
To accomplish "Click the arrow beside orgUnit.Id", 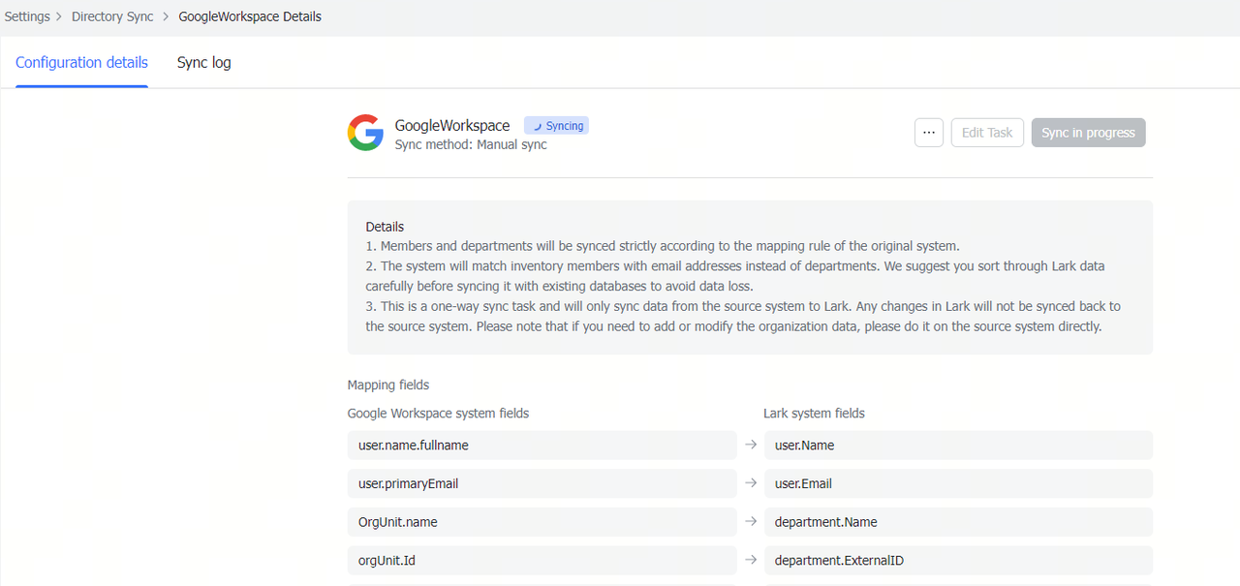I will [x=750, y=560].
